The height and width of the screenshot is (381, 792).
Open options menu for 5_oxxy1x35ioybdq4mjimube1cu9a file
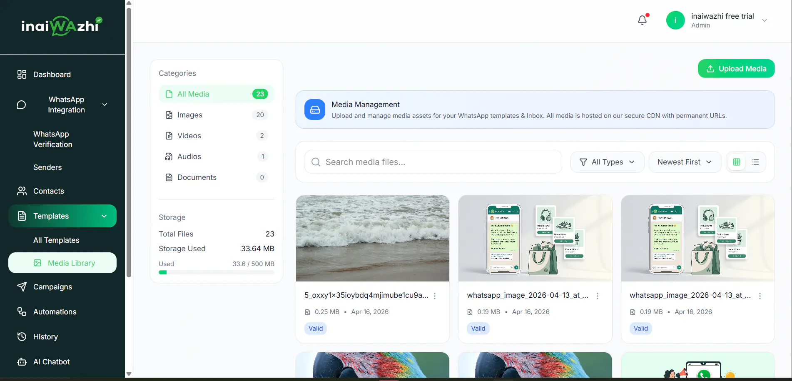(435, 296)
